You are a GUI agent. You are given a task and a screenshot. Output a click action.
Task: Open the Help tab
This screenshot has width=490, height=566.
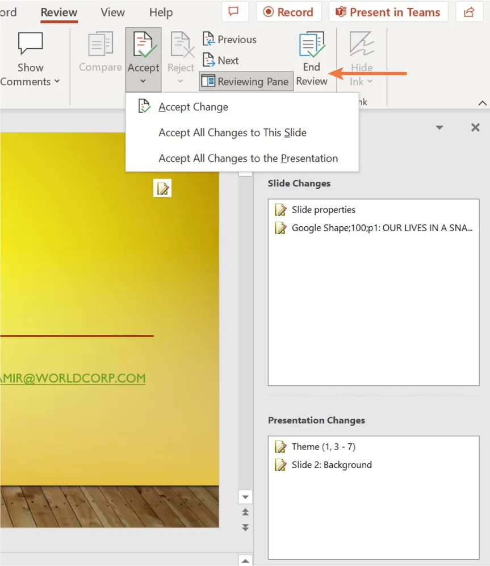[161, 12]
